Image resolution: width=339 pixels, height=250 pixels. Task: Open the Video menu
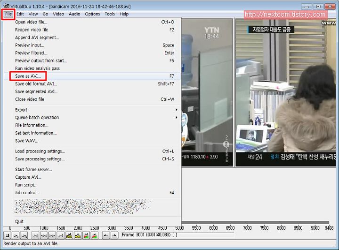pyautogui.click(x=58, y=14)
